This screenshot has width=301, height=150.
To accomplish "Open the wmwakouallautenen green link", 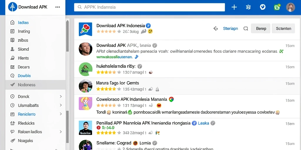I will (x=114, y=57).
